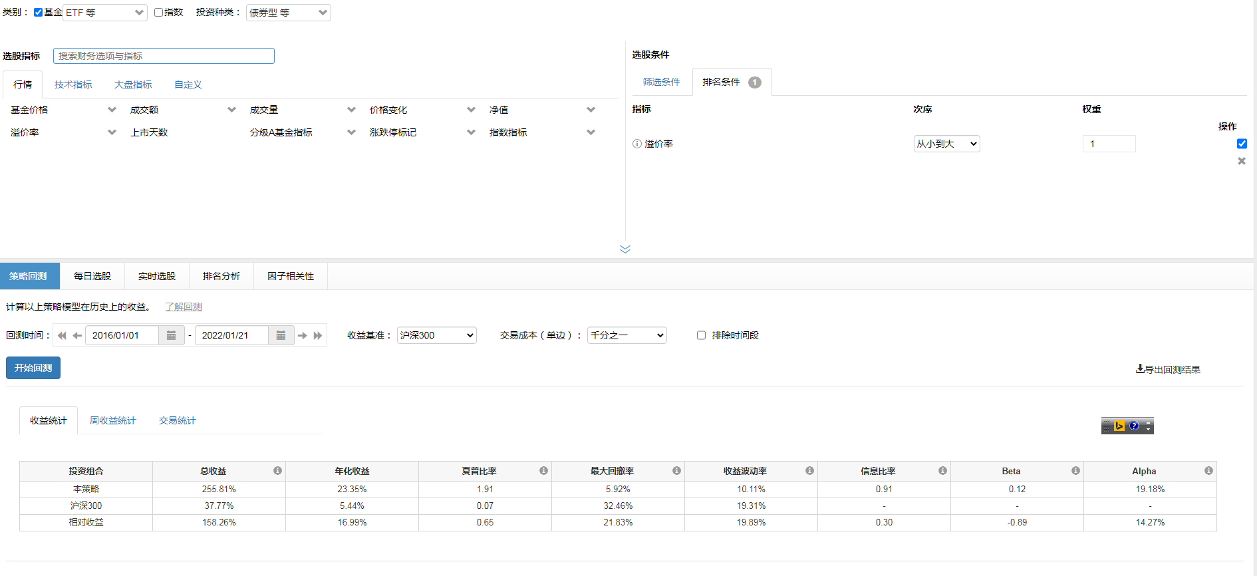Click the floating toolbar drag grip
The image size is (1257, 576).
pos(1107,426)
